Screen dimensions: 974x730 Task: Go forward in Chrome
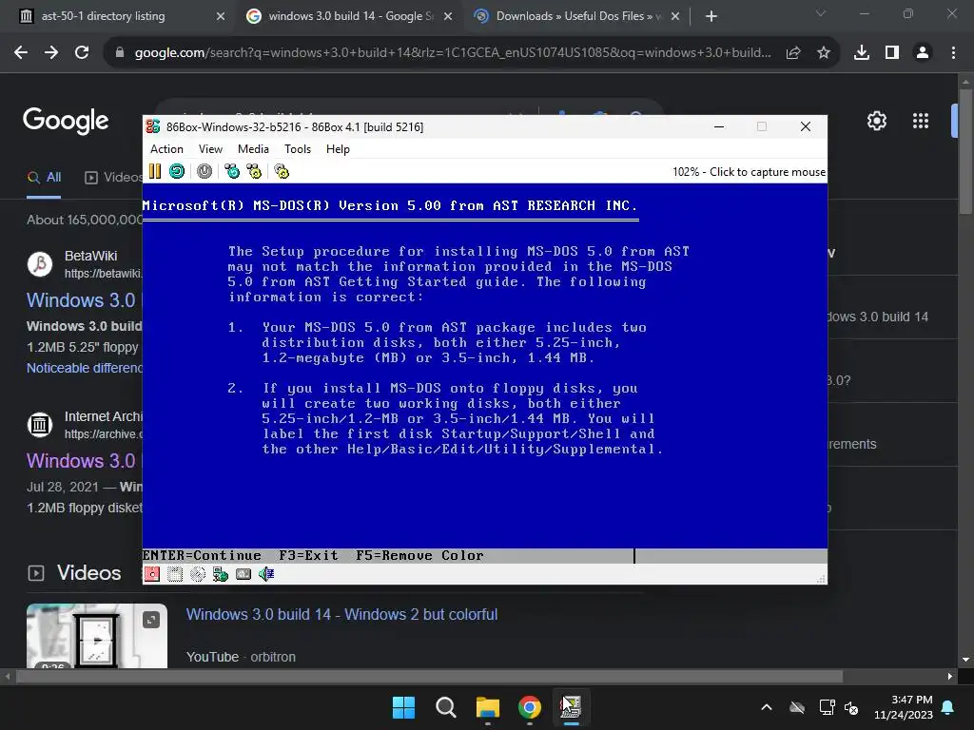51,53
